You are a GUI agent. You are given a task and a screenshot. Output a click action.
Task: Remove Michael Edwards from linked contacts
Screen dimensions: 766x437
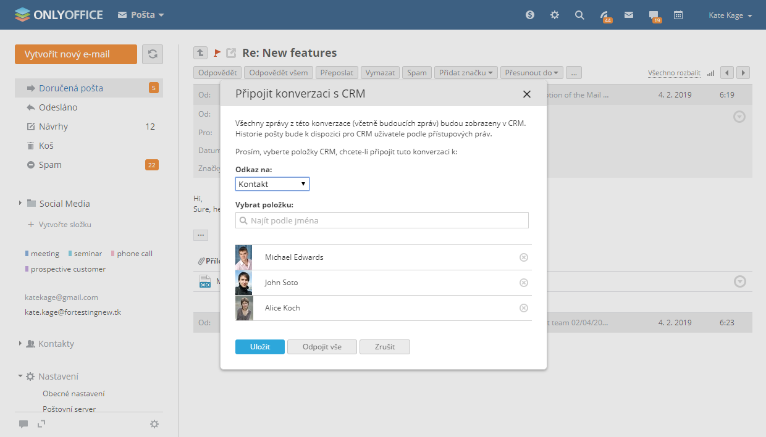click(x=524, y=257)
